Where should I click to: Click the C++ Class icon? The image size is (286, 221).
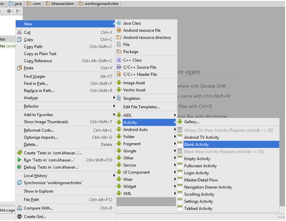[119, 60]
